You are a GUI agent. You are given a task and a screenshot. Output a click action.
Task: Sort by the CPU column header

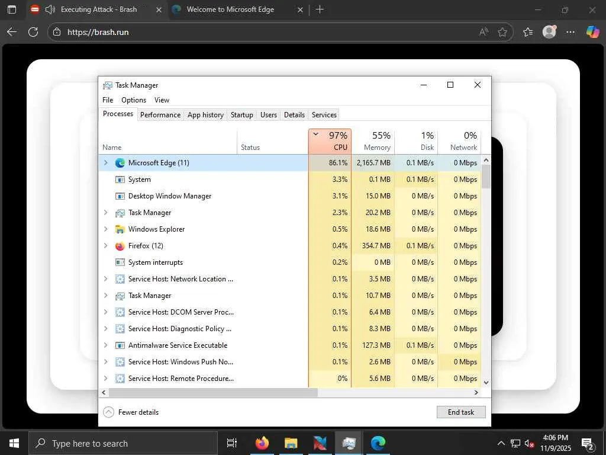coord(330,141)
